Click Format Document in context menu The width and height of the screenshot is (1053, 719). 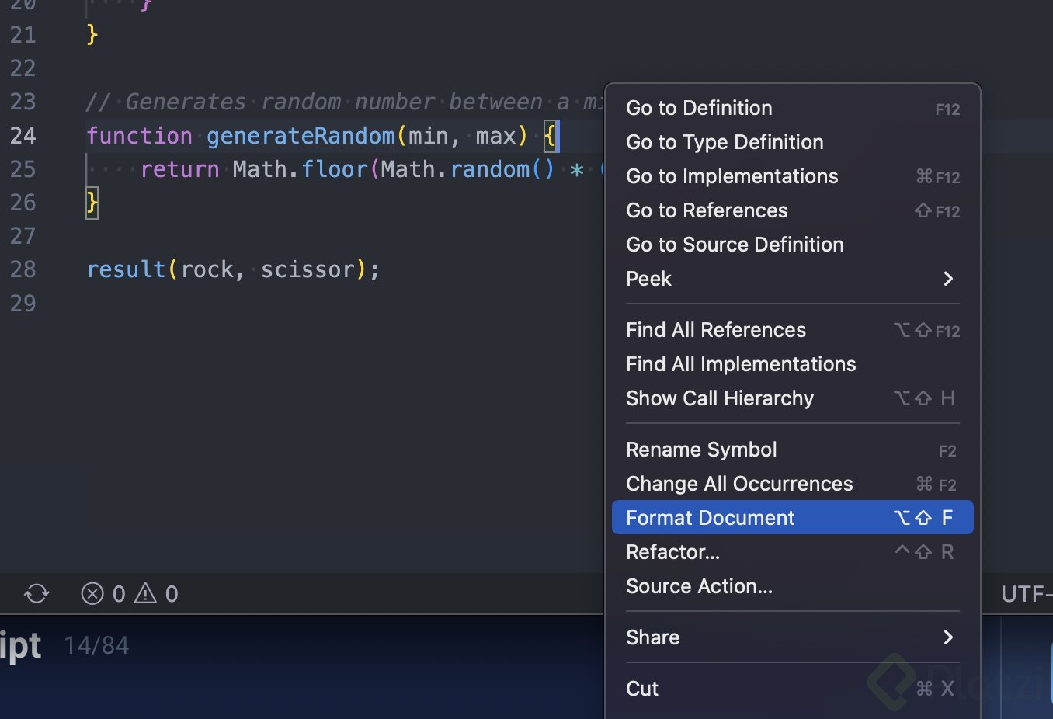pyautogui.click(x=710, y=518)
